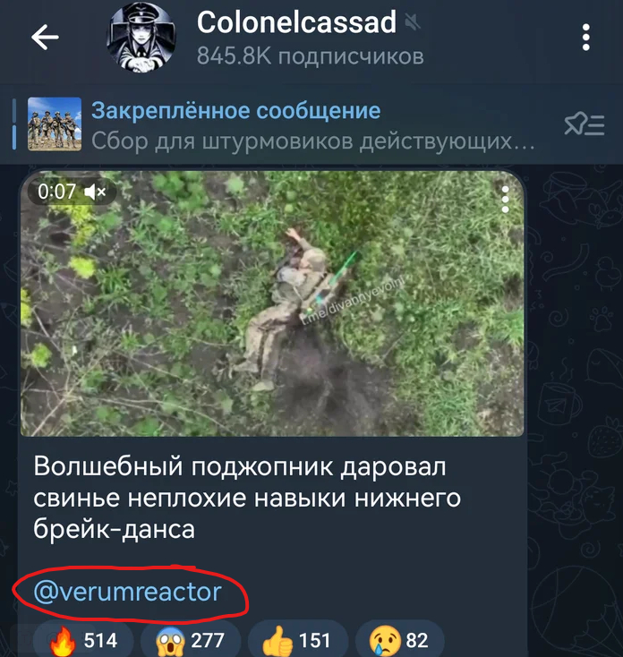
Task: Tap the crying face reaction 82
Action: [x=399, y=641]
